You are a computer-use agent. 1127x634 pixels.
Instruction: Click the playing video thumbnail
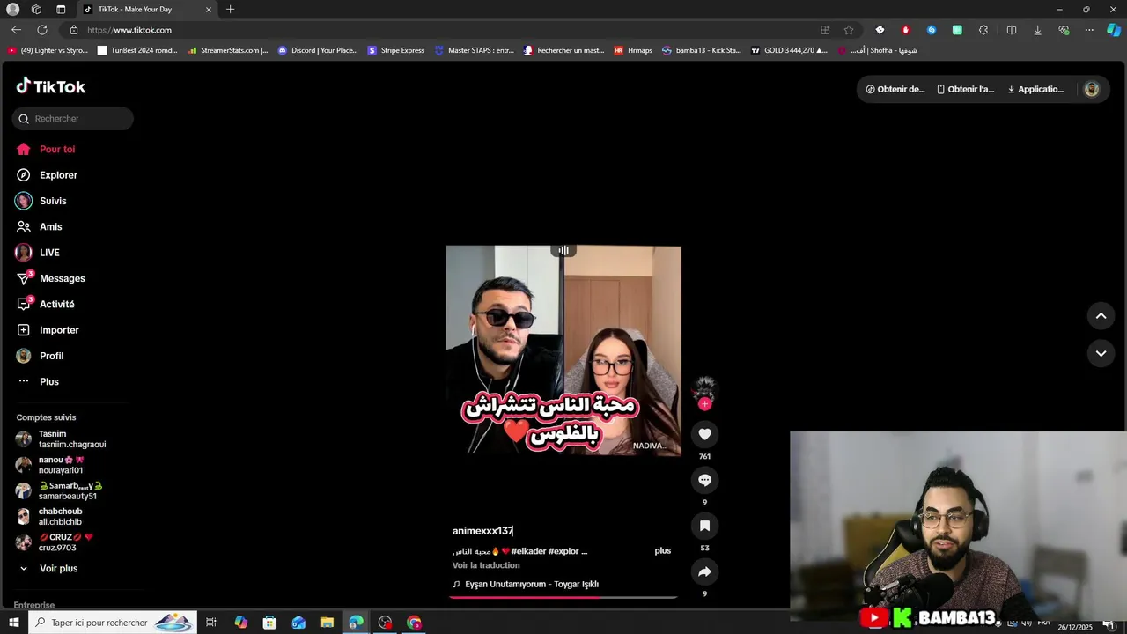563,350
